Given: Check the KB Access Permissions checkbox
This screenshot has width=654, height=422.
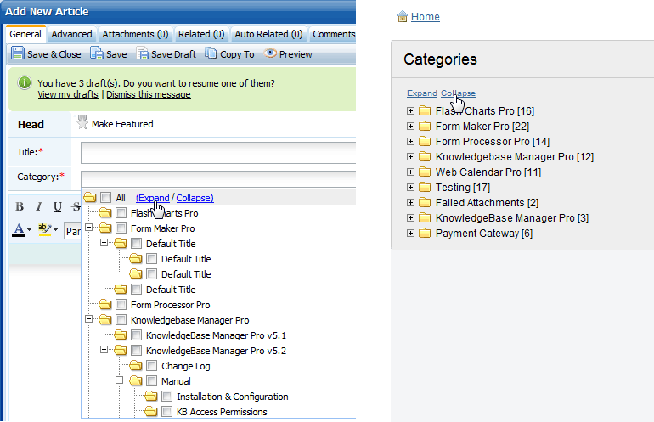Looking at the screenshot, I should tap(166, 412).
